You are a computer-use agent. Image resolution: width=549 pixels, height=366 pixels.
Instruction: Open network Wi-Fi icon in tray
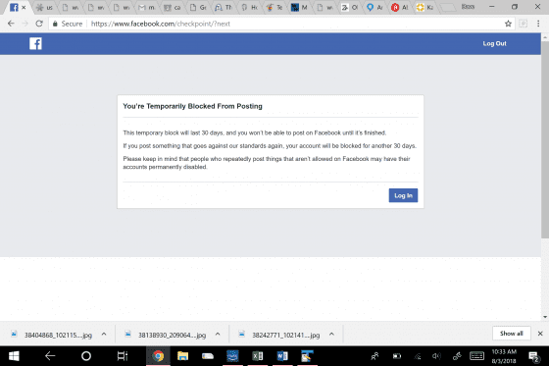[x=418, y=356]
